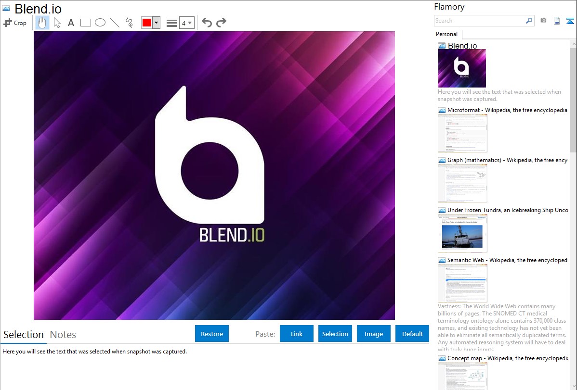Select Microformat - Wikipedia list title

coord(507,110)
